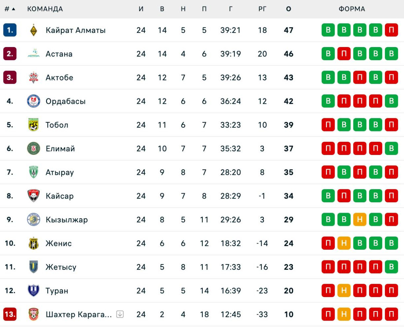Select the Tobol yellow-green crest

tap(33, 125)
